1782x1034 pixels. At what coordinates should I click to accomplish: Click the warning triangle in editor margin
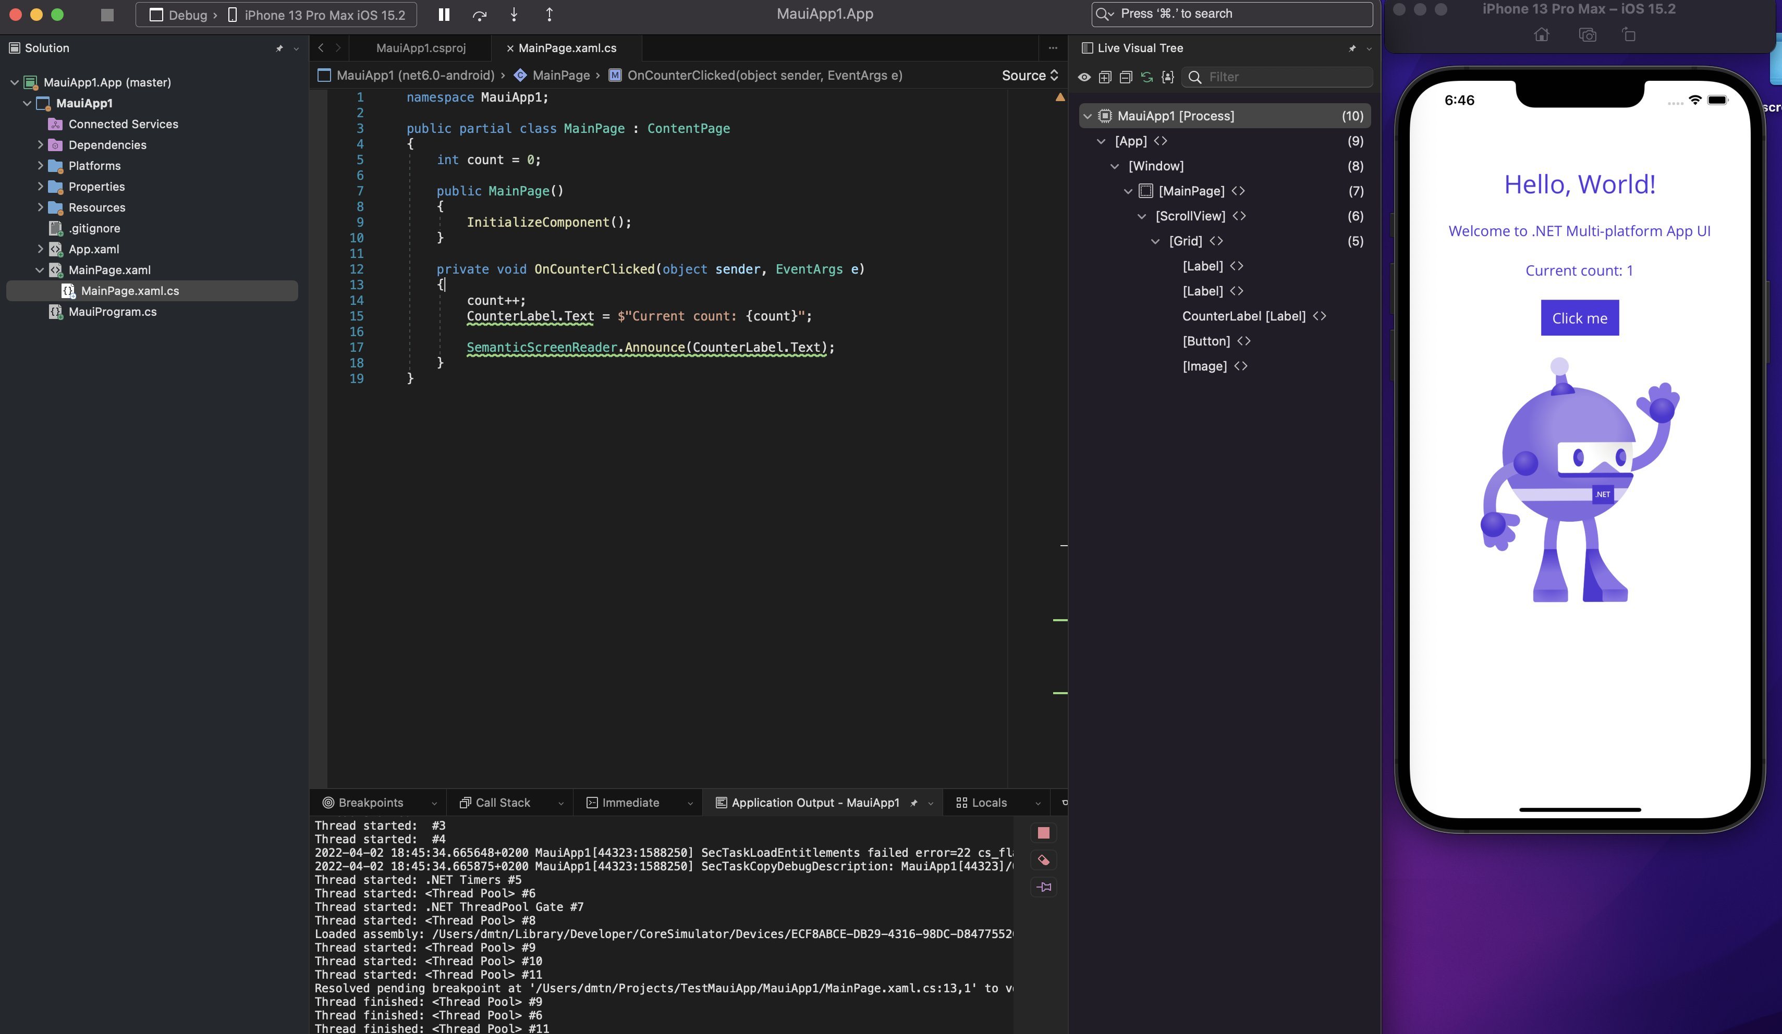(x=1060, y=97)
